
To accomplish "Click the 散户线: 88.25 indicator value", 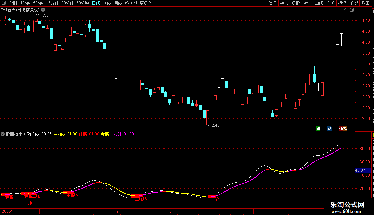I will (39, 134).
